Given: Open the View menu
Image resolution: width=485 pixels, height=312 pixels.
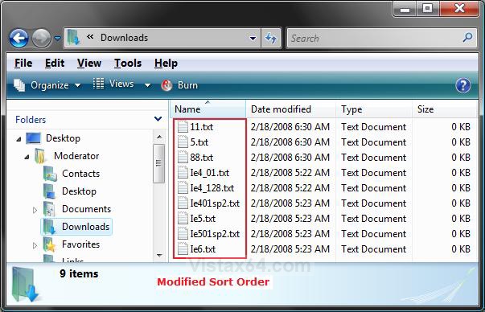Looking at the screenshot, I should click(x=89, y=63).
